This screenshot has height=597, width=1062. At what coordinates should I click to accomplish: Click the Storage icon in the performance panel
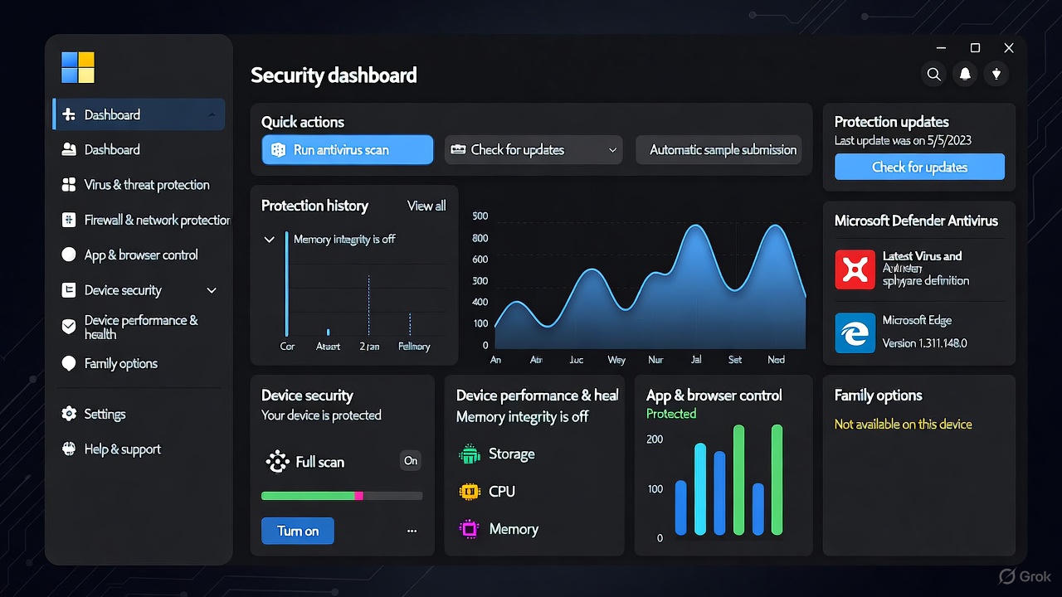pos(470,454)
